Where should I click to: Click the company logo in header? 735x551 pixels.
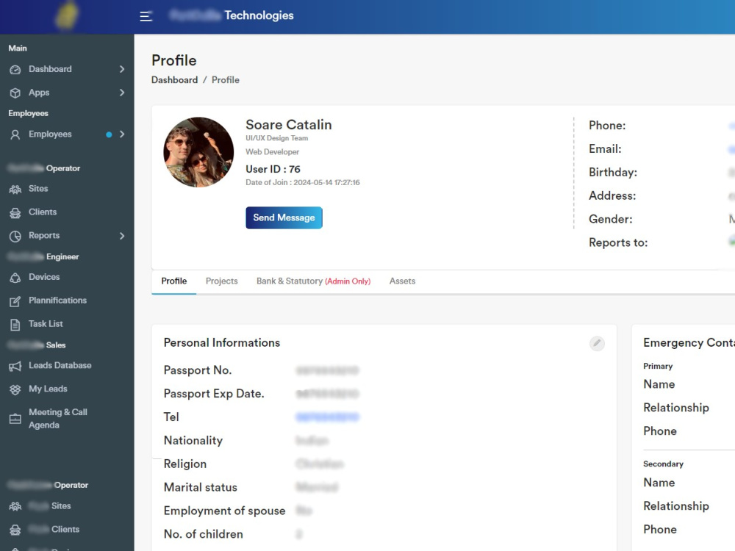(66, 15)
